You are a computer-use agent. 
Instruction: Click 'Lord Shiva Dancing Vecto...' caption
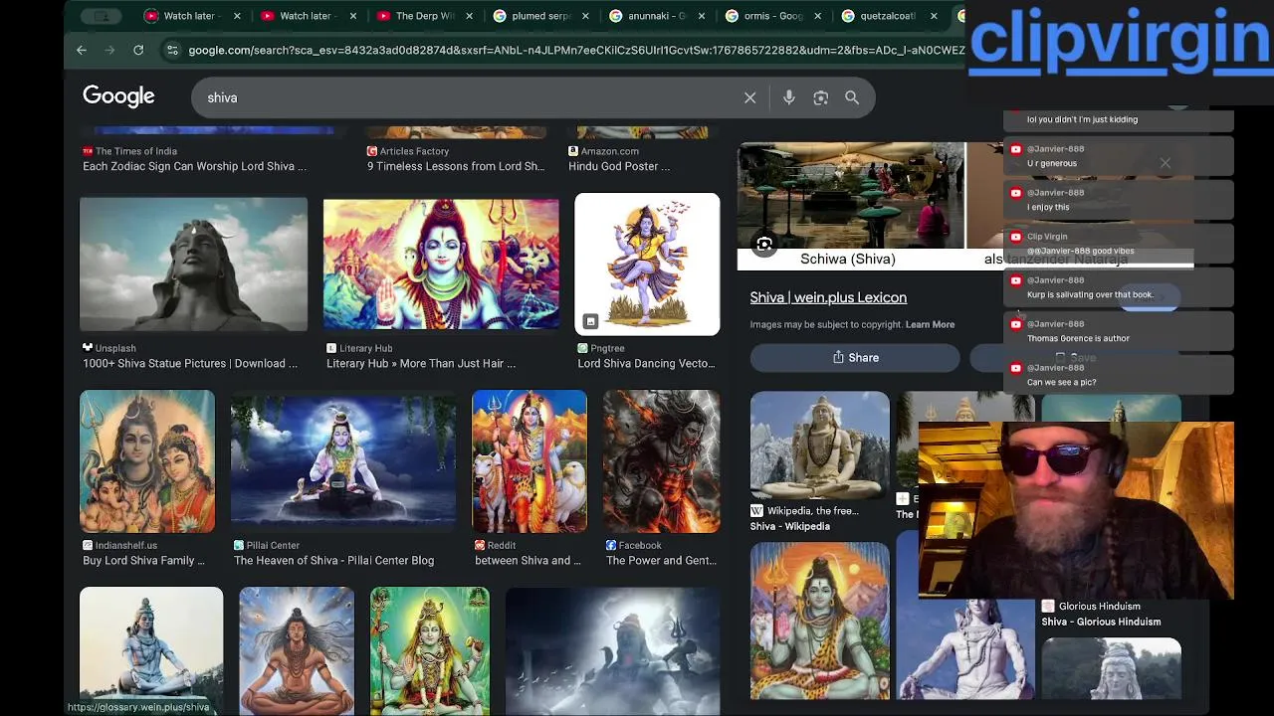pos(647,364)
